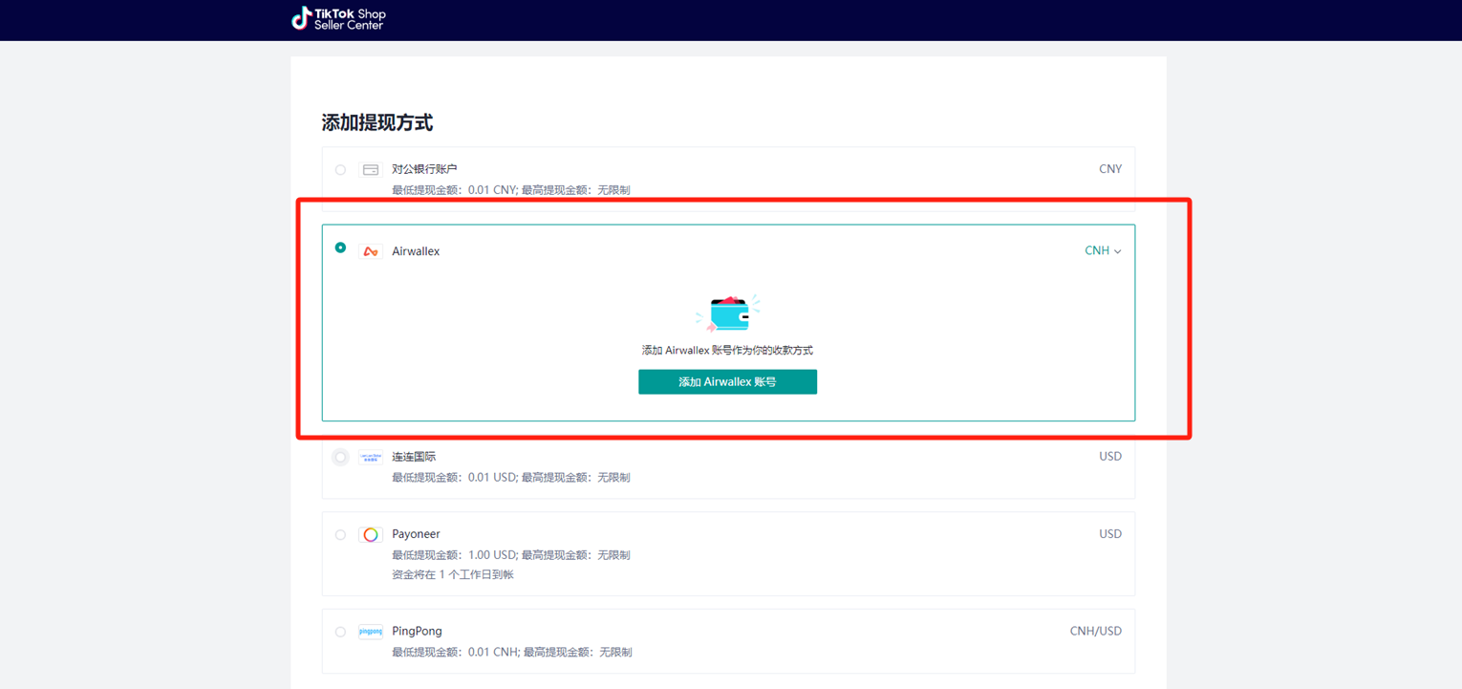This screenshot has height=689, width=1462.
Task: Select the Payoneer radio button
Action: 340,535
